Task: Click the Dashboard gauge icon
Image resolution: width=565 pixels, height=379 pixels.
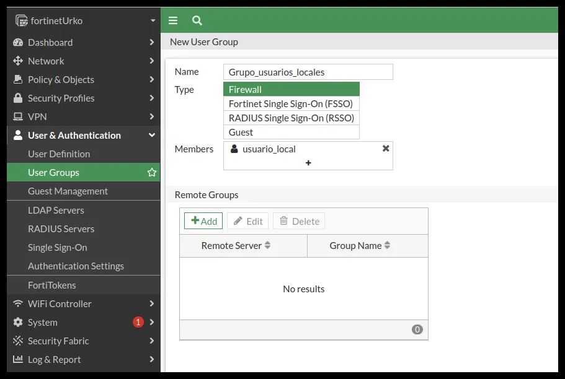Action: [x=17, y=43]
